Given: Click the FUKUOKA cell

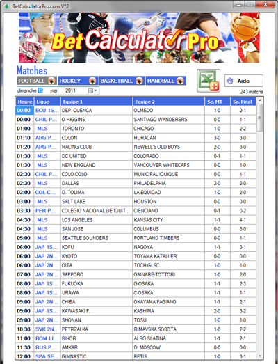Looking at the screenshot, I should pos(97,284).
